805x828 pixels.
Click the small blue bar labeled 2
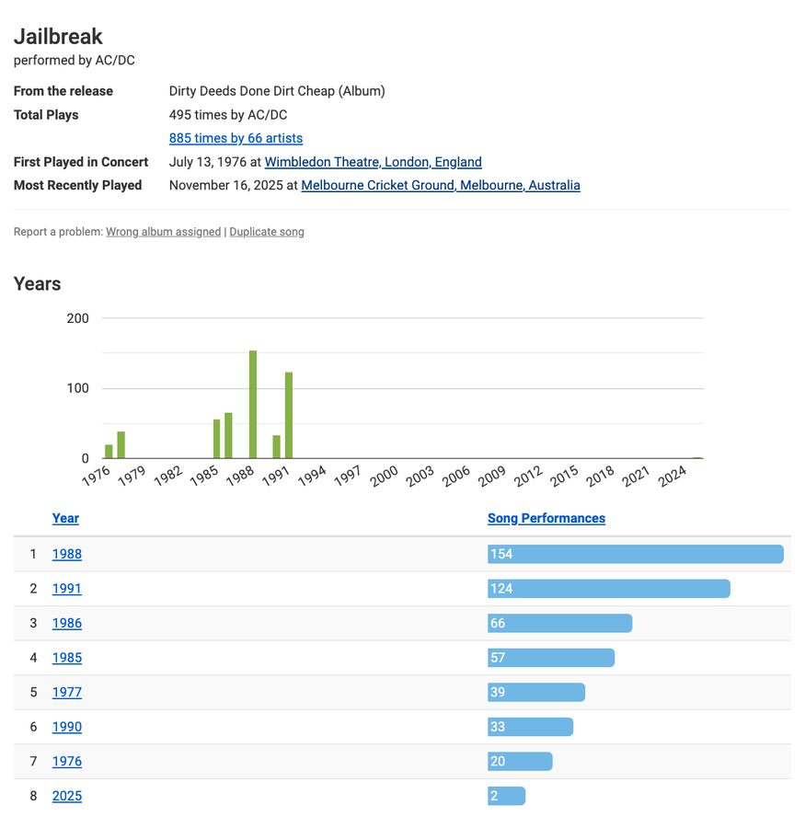pyautogui.click(x=506, y=796)
